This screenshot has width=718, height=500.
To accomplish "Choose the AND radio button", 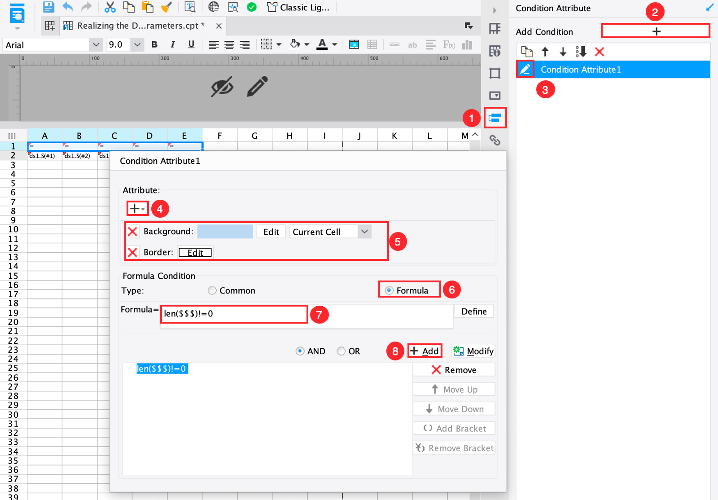I will click(300, 351).
